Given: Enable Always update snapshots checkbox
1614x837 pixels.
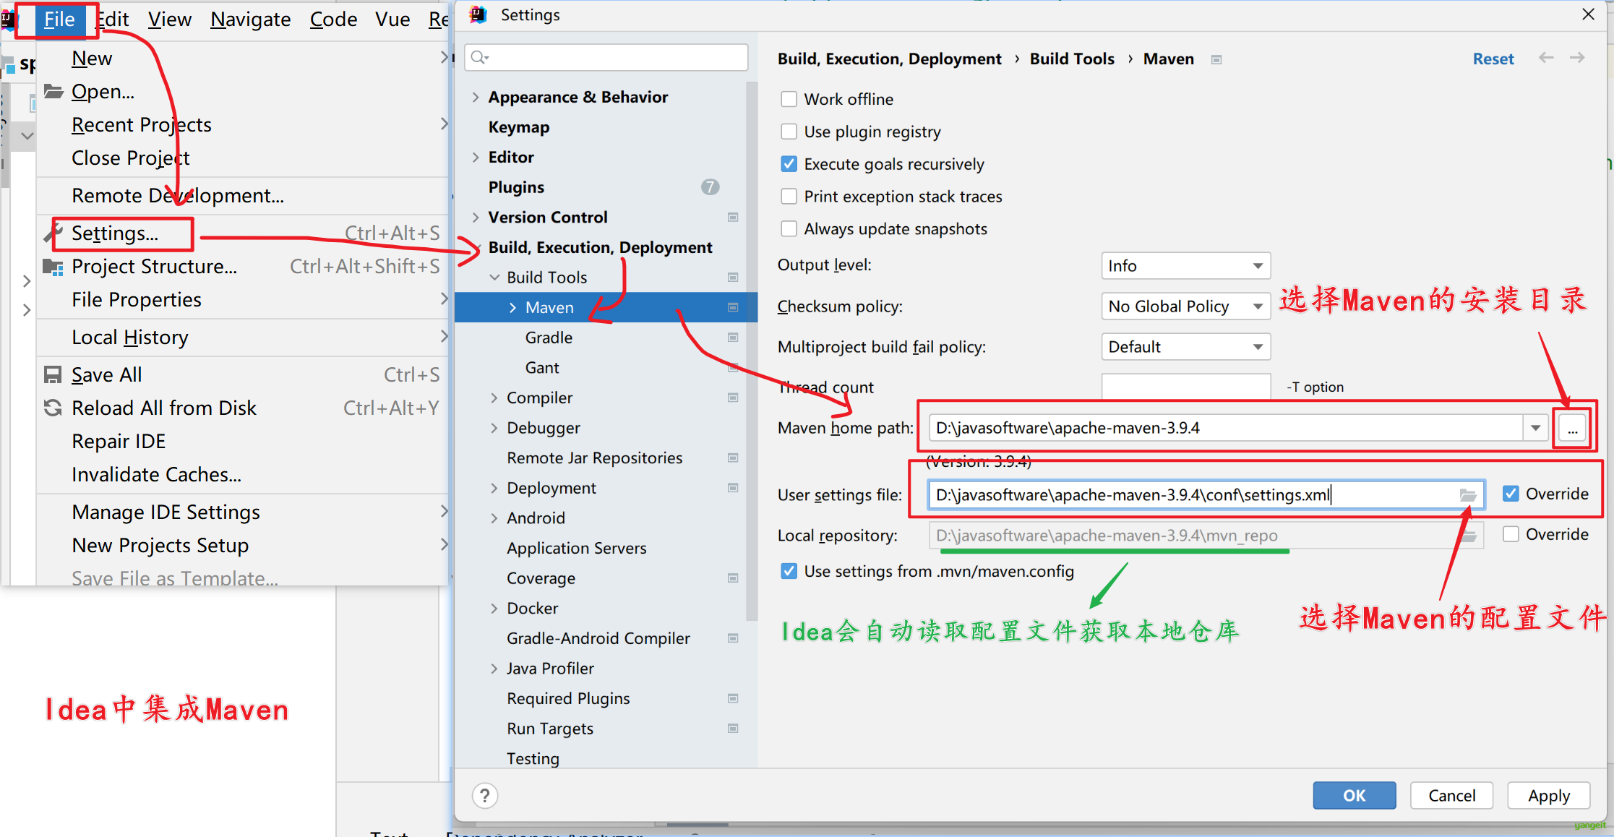Looking at the screenshot, I should click(789, 229).
